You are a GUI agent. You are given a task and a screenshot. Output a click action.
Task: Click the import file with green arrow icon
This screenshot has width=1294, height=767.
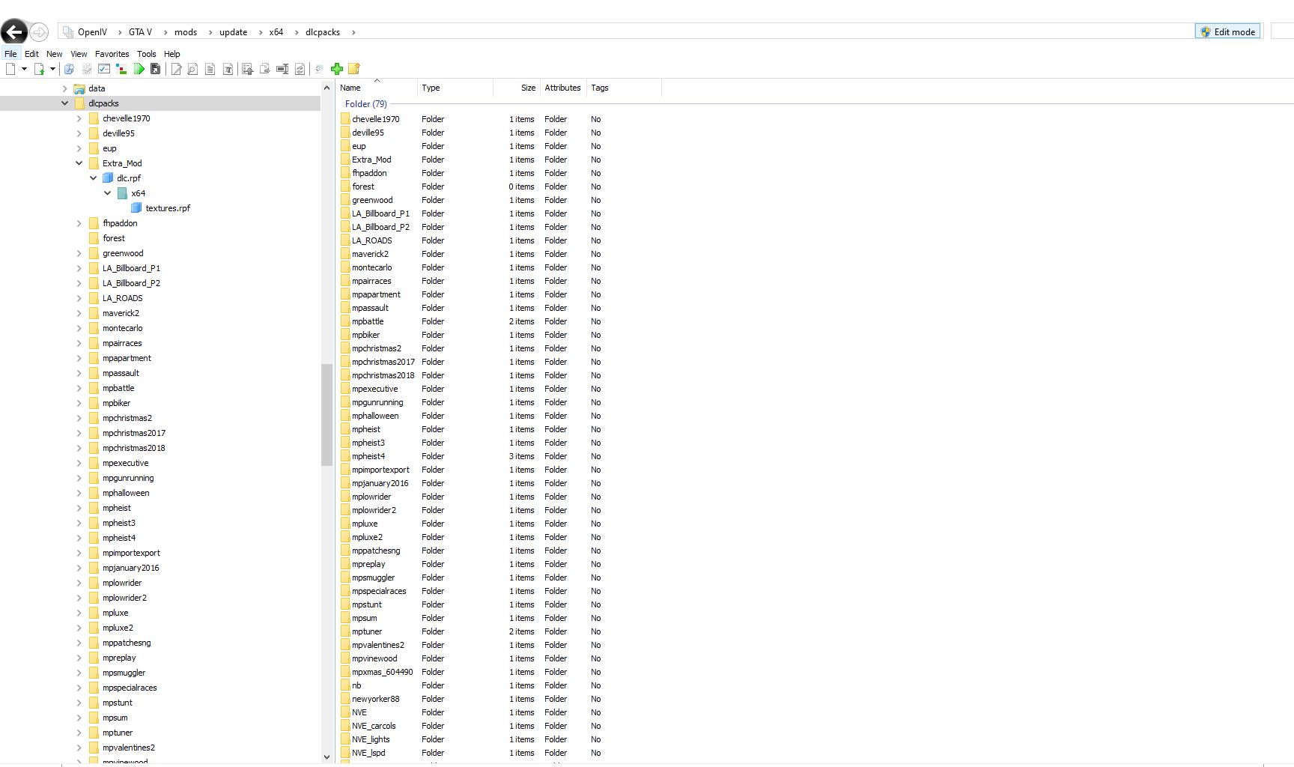click(39, 69)
